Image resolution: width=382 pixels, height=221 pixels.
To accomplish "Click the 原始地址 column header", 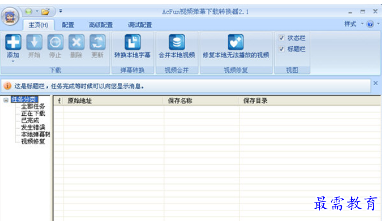I will coord(114,101).
